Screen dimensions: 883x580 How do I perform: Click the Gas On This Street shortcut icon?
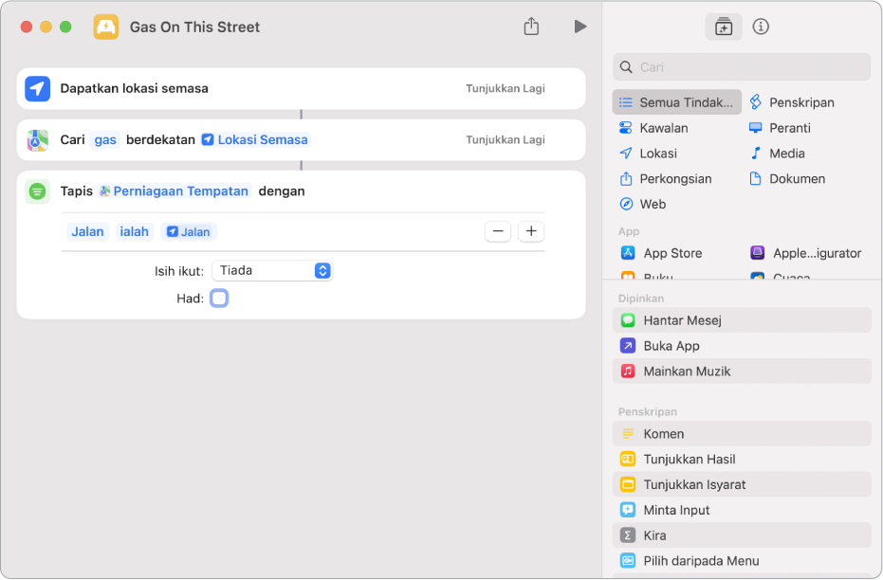point(106,27)
